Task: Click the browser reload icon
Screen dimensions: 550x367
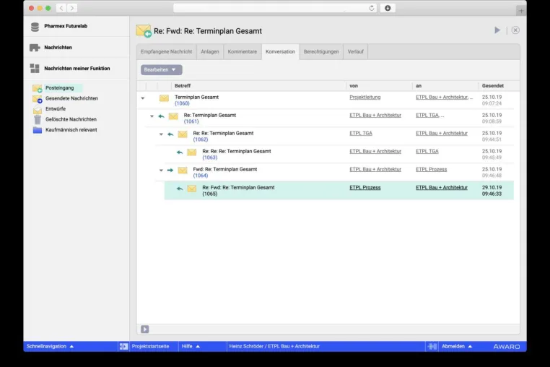Action: 372,8
